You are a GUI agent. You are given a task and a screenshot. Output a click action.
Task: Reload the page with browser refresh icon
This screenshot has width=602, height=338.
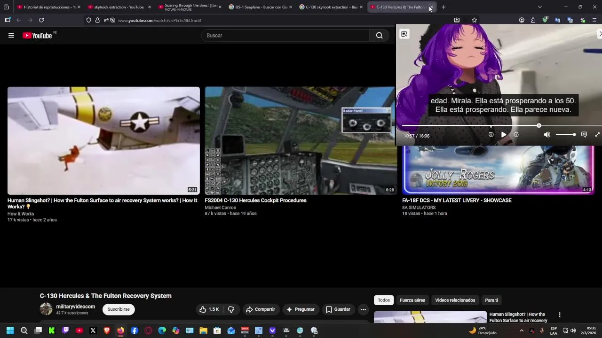tap(41, 20)
